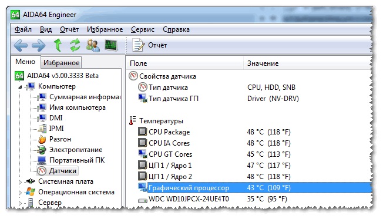Select the ЦП 1 / Ядро 2 row
The height and width of the screenshot is (219, 383).
249,177
